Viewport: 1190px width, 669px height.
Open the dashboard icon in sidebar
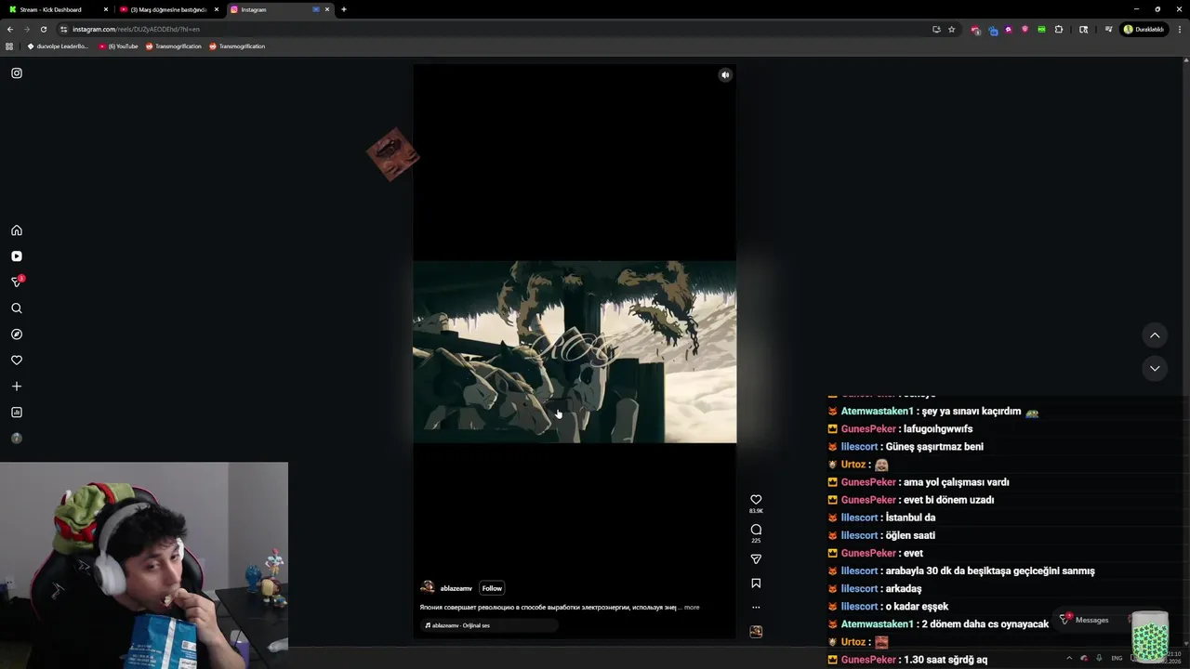(17, 413)
